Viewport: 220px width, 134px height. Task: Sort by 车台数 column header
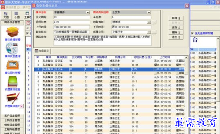(89, 57)
